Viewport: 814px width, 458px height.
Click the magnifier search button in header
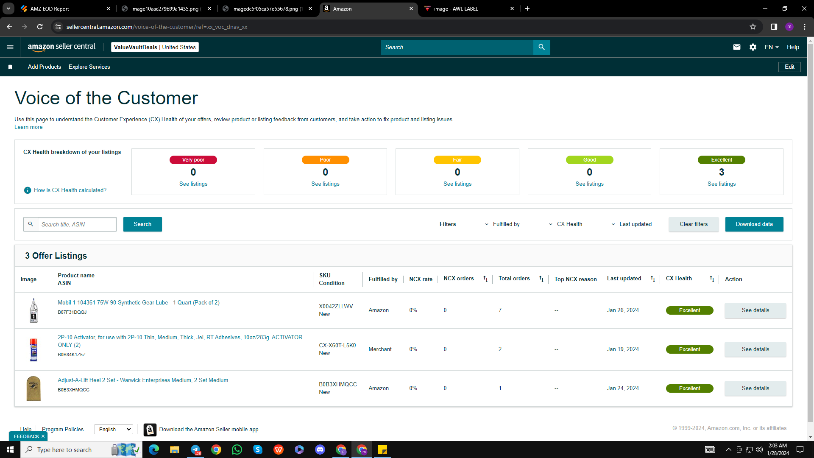click(541, 47)
